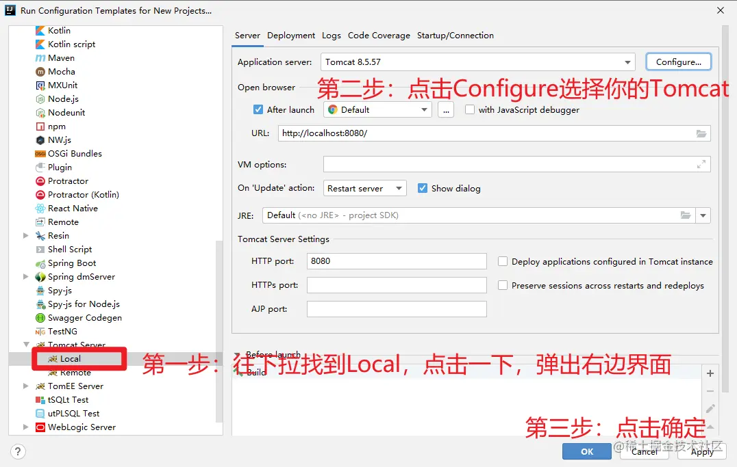
Task: Click the Configure... button
Action: tap(678, 62)
